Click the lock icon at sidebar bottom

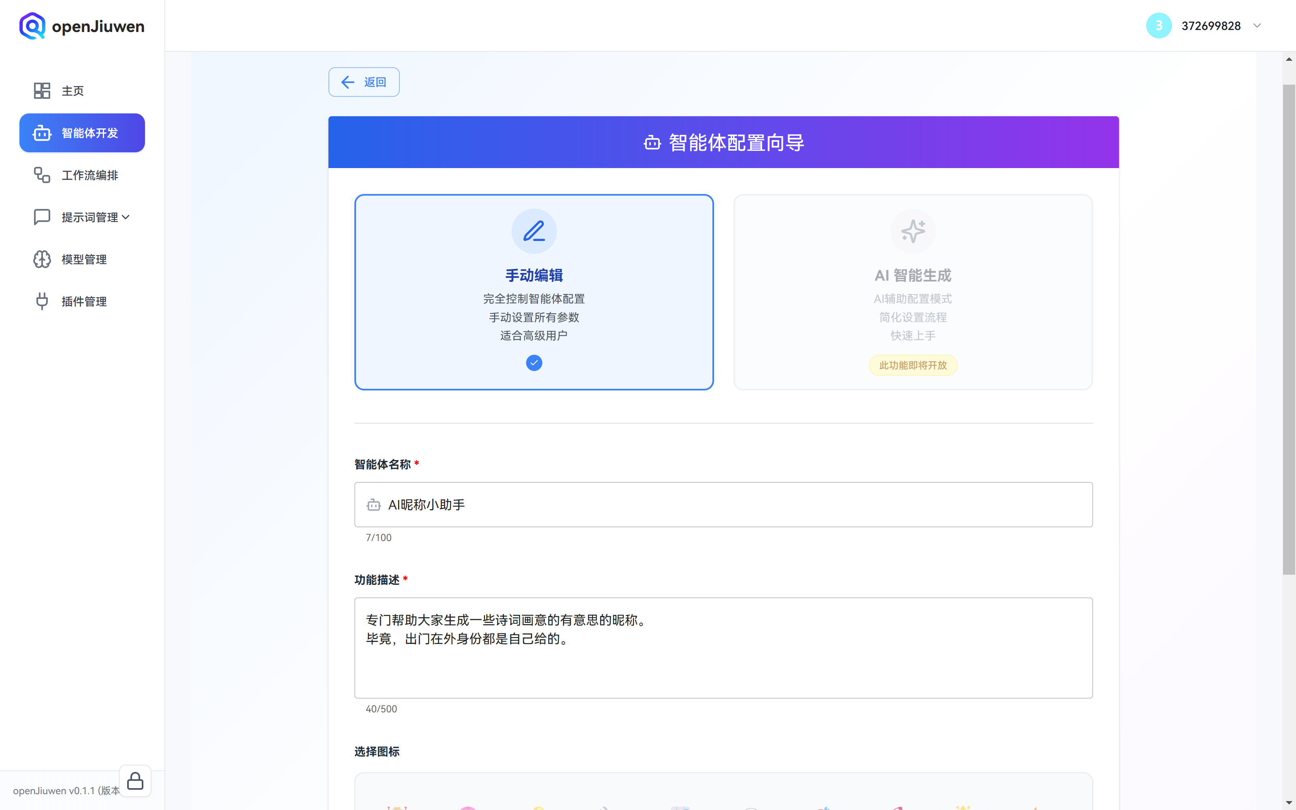pyautogui.click(x=135, y=781)
